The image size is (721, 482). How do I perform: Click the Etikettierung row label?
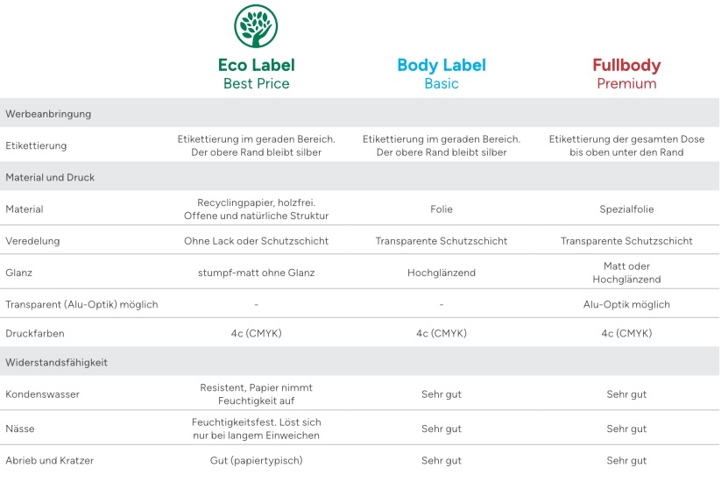[36, 145]
